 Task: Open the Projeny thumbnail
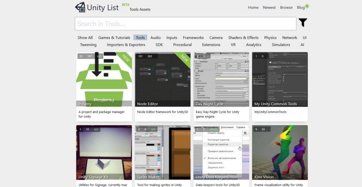point(104,79)
